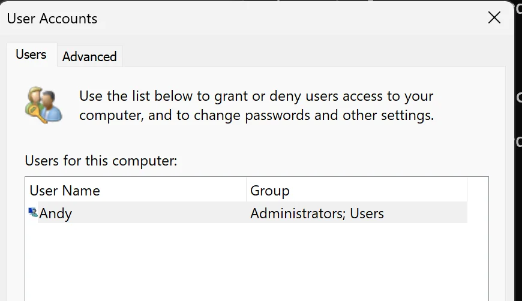Click the grant or deny users description text

256,96
